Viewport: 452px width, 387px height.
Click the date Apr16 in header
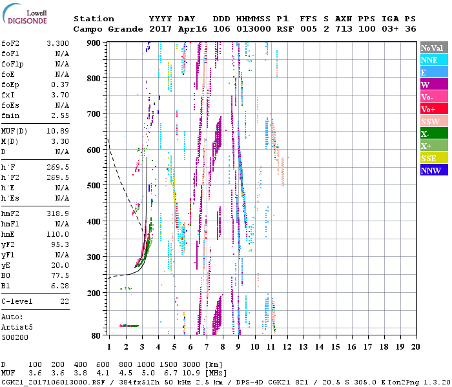[192, 29]
